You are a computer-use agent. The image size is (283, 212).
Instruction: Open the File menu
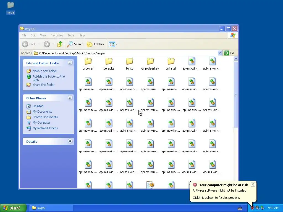24,35
